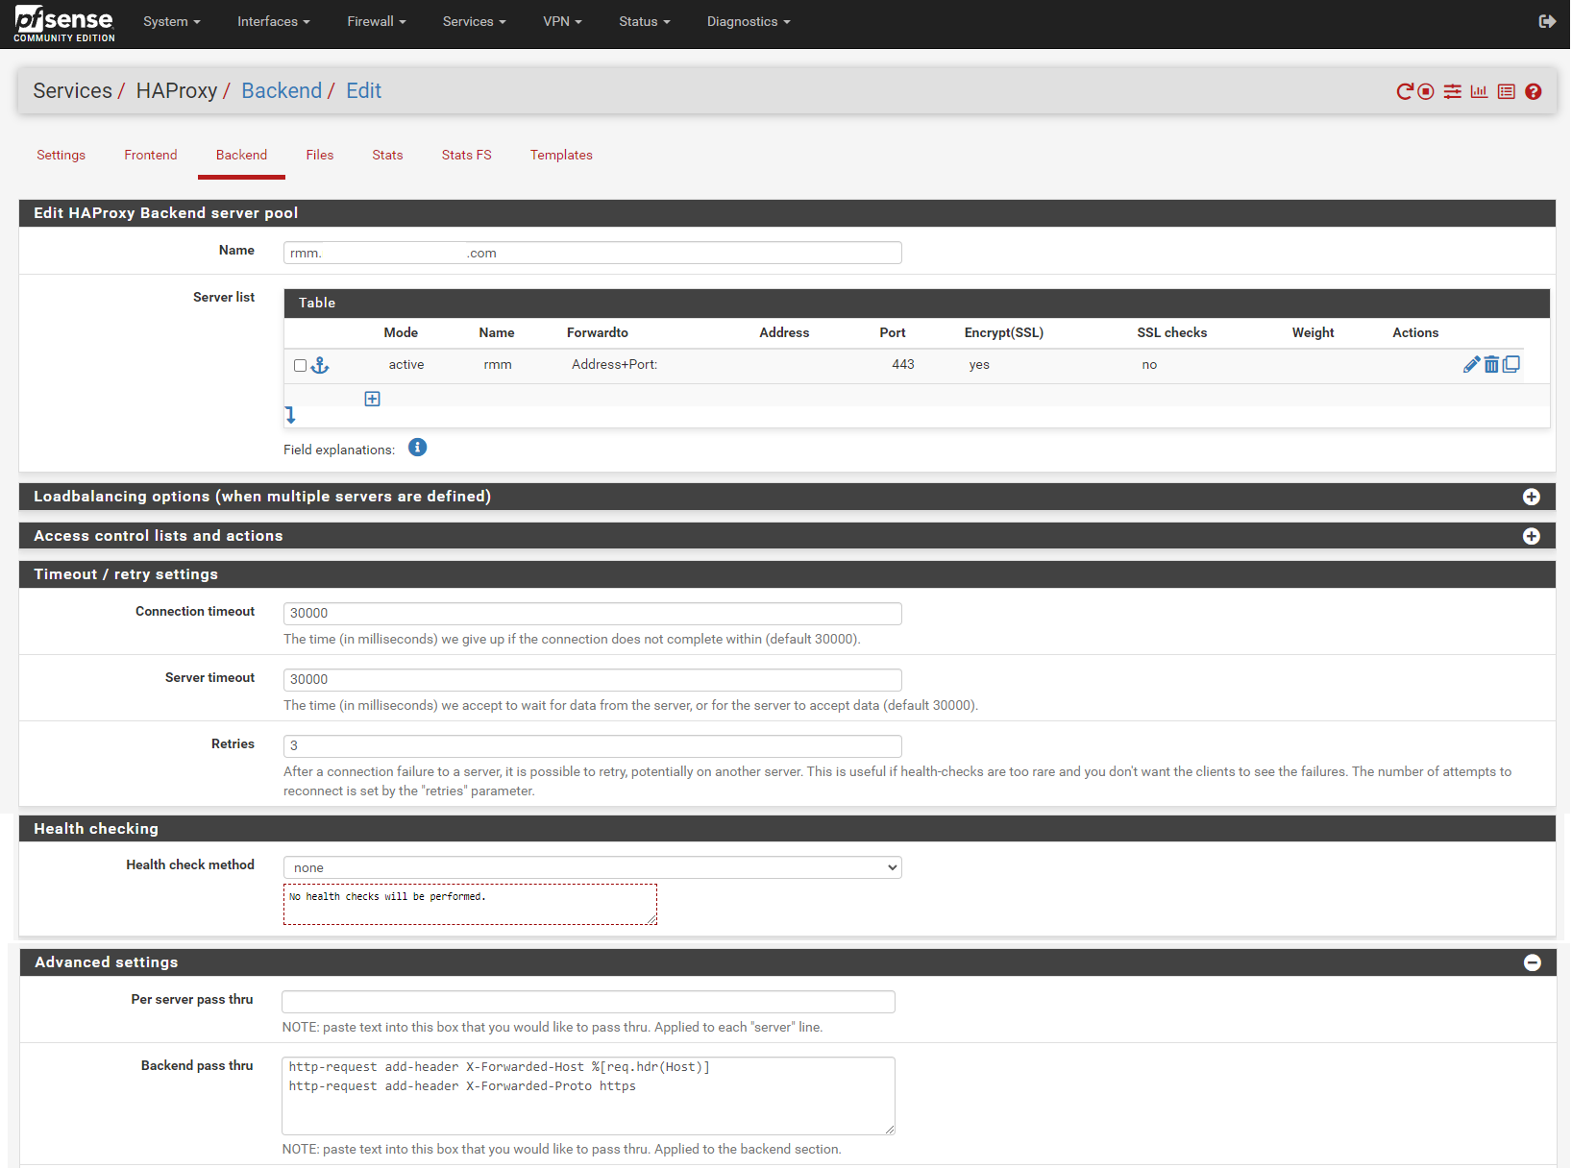The width and height of the screenshot is (1572, 1168).
Task: Duplicate the rmm server entry copy icon
Action: point(1511,364)
